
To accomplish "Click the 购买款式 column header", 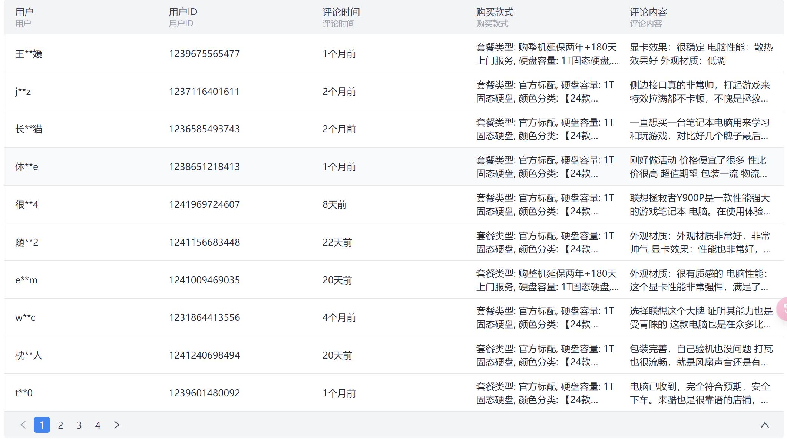I will [495, 12].
